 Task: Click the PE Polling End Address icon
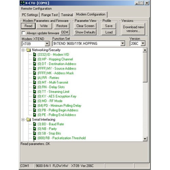[x=35, y=115]
